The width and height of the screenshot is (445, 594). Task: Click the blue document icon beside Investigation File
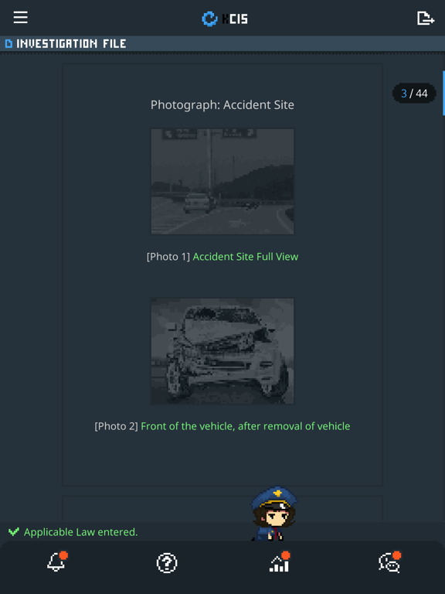pyautogui.click(x=8, y=43)
